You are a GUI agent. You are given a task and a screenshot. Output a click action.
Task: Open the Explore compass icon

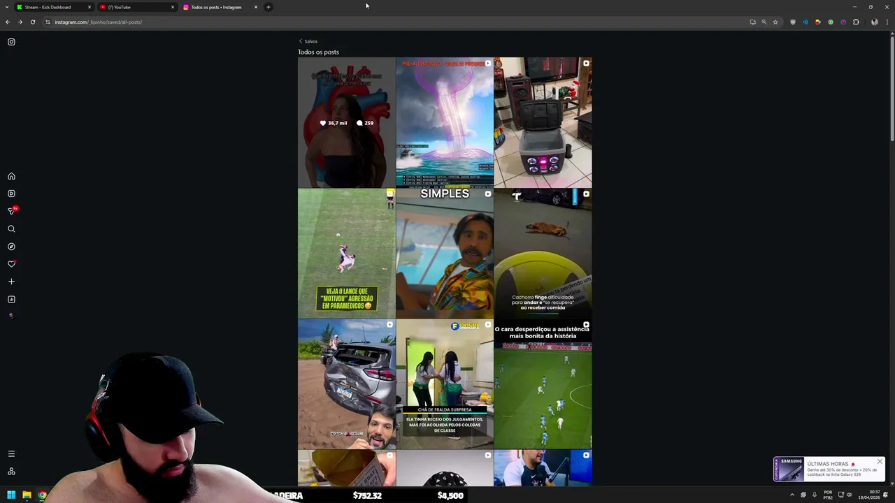click(x=11, y=247)
